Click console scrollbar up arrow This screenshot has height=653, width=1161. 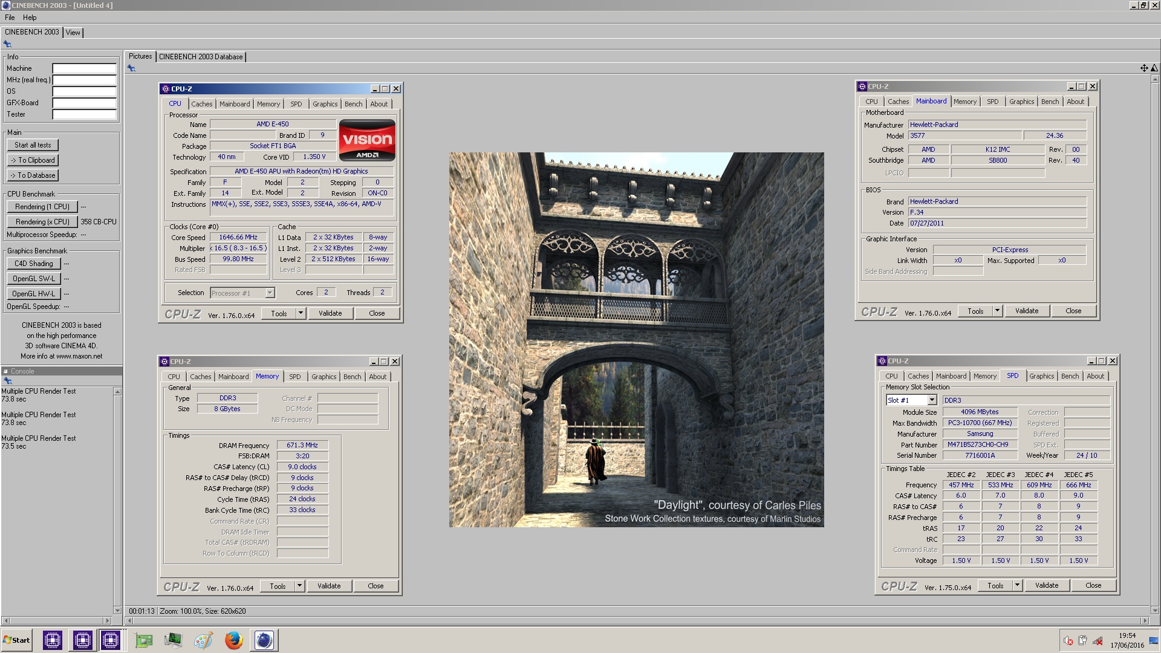click(x=117, y=392)
